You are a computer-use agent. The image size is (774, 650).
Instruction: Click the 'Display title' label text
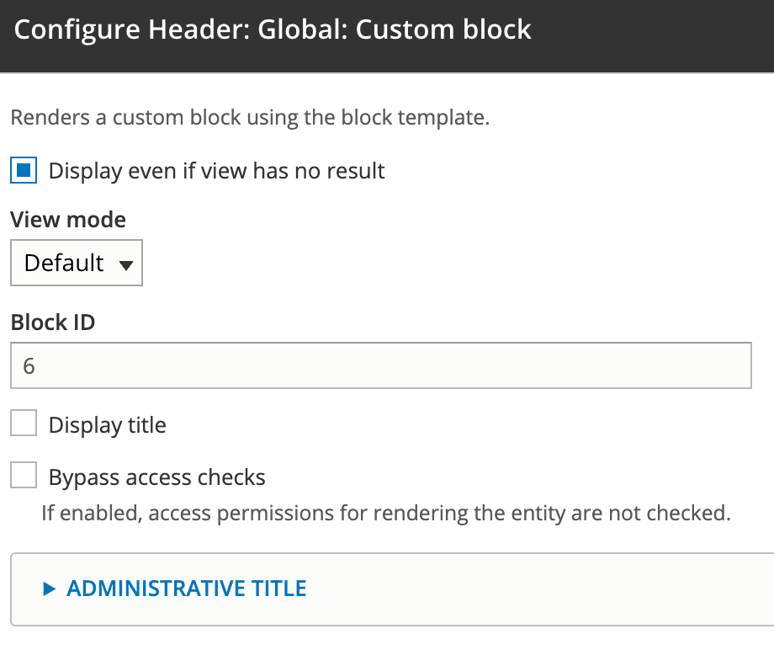(107, 425)
